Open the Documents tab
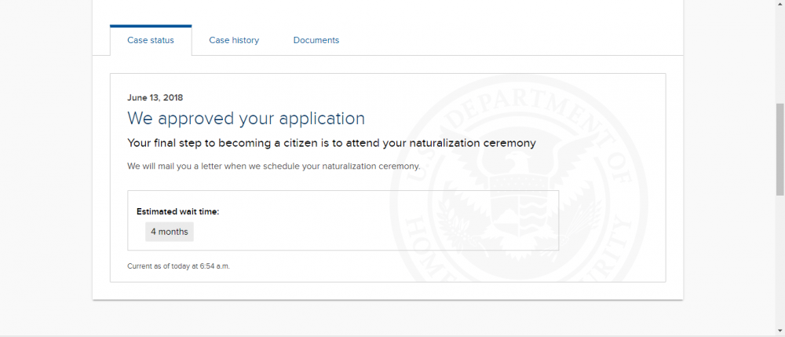Screen dimensions: 785x337 pos(316,40)
